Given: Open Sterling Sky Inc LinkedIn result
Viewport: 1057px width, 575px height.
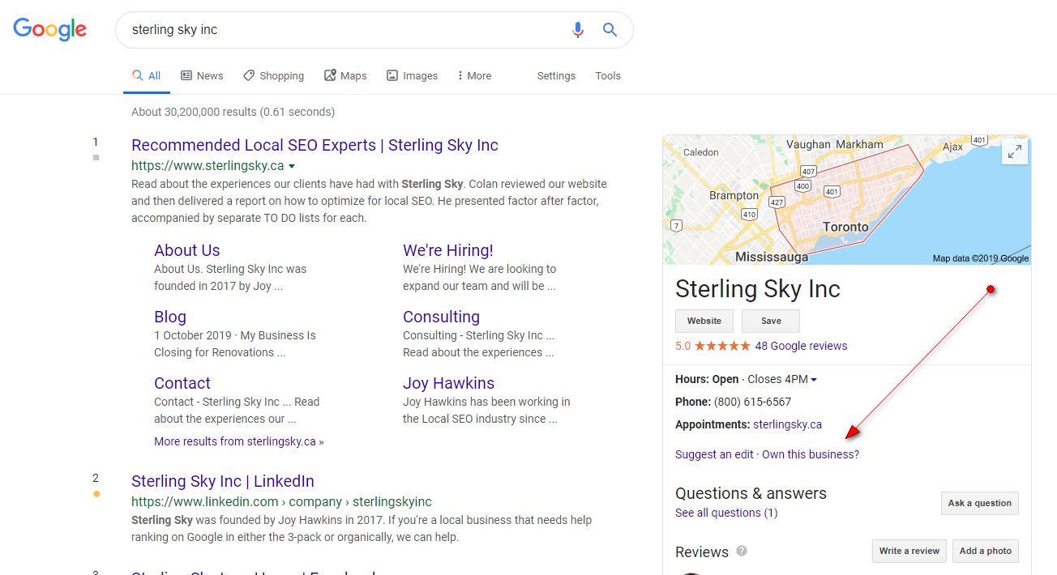Looking at the screenshot, I should coord(223,481).
